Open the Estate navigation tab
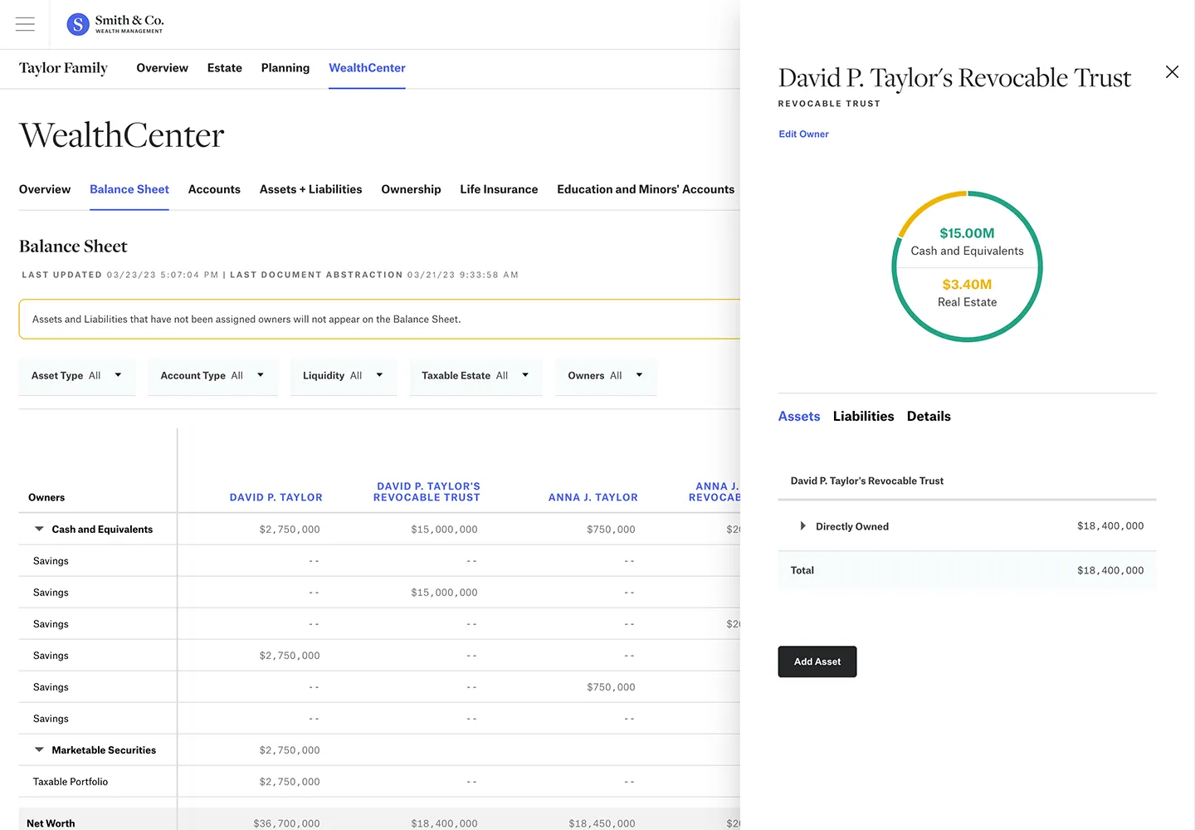Image resolution: width=1195 pixels, height=830 pixels. pyautogui.click(x=225, y=68)
